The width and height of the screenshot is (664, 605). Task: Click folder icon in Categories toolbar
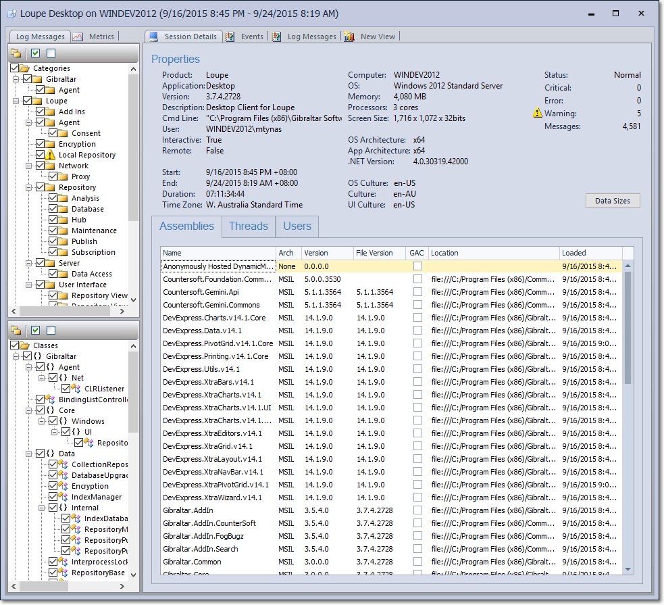point(16,53)
